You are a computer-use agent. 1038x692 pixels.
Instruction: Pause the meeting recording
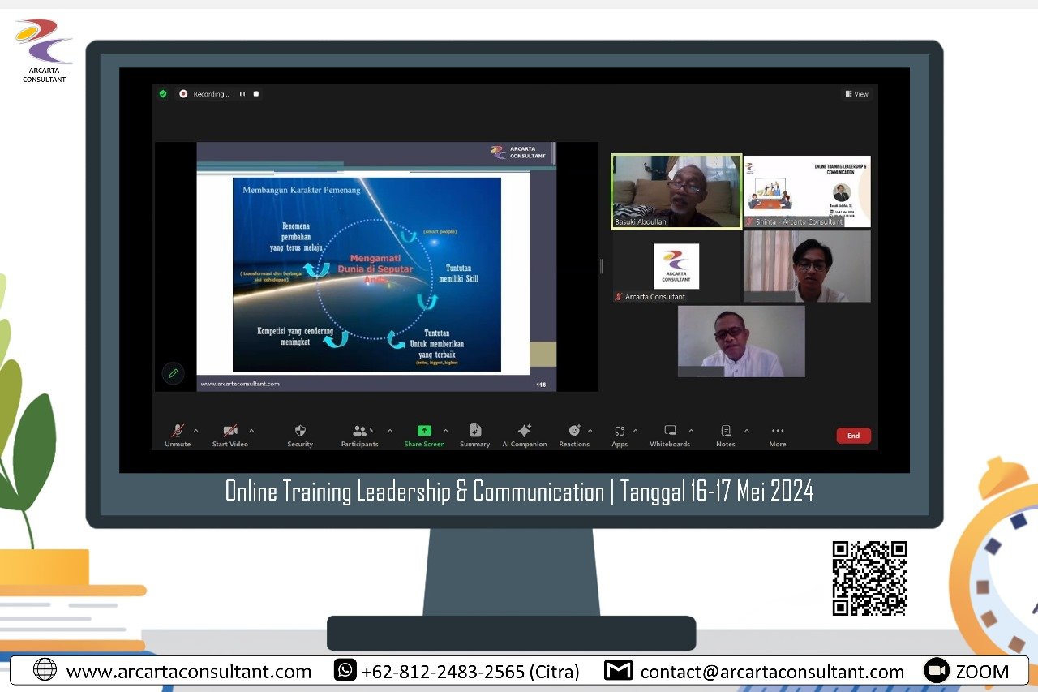[242, 94]
